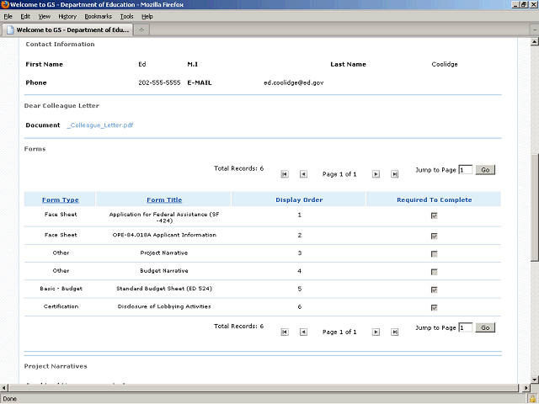539x404 pixels.
Task: Open the Bookmarks menu
Action: pyautogui.click(x=98, y=16)
